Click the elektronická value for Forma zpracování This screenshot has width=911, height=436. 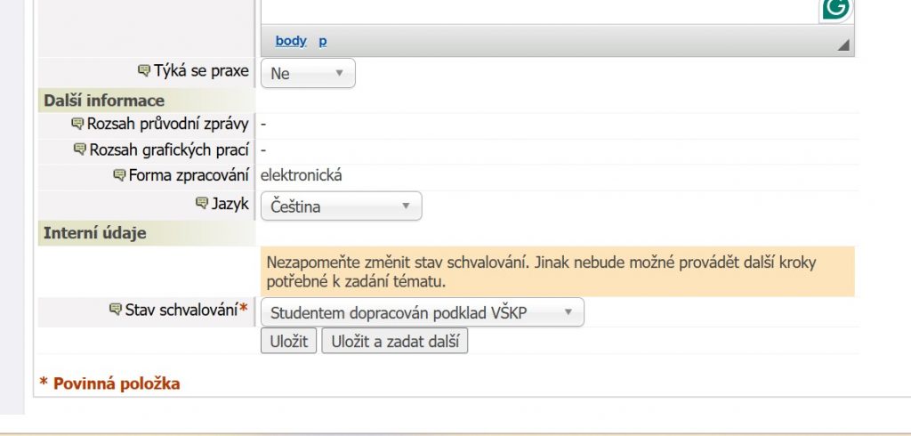(x=301, y=175)
